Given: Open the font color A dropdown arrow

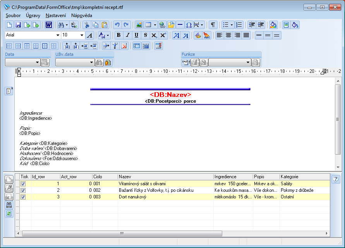Looking at the screenshot, I should [108, 35].
